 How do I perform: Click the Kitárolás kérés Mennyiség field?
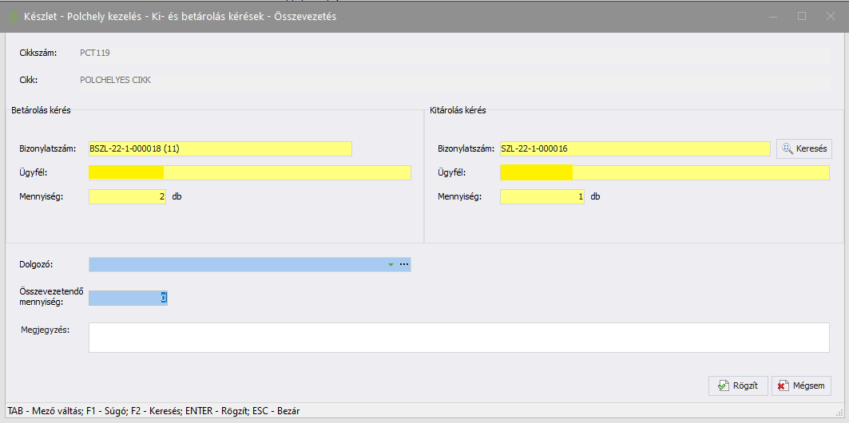pos(542,196)
